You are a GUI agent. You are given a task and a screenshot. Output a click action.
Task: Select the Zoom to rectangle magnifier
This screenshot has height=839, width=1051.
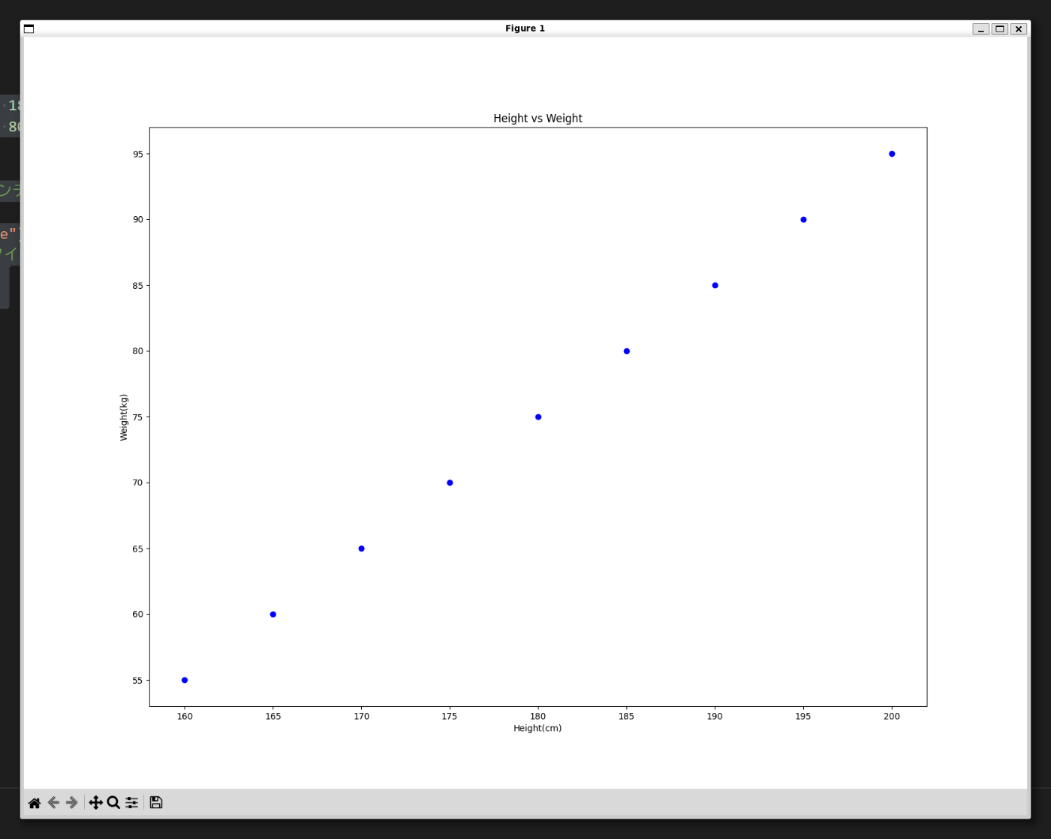coord(113,803)
